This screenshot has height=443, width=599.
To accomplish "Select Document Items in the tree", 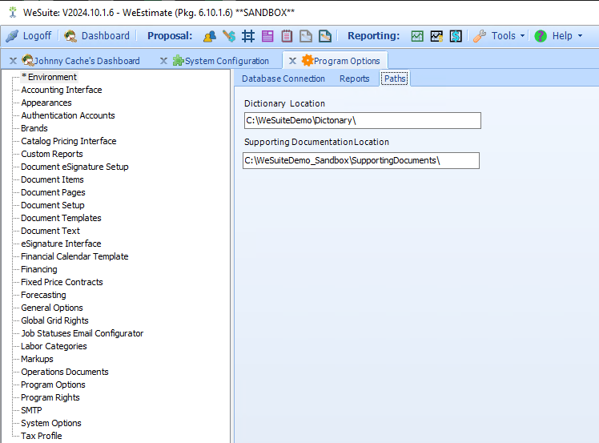I will 52,179.
